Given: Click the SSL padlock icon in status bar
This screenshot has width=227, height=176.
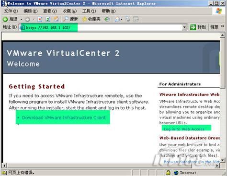Looking at the screenshot, I should click(x=168, y=172).
